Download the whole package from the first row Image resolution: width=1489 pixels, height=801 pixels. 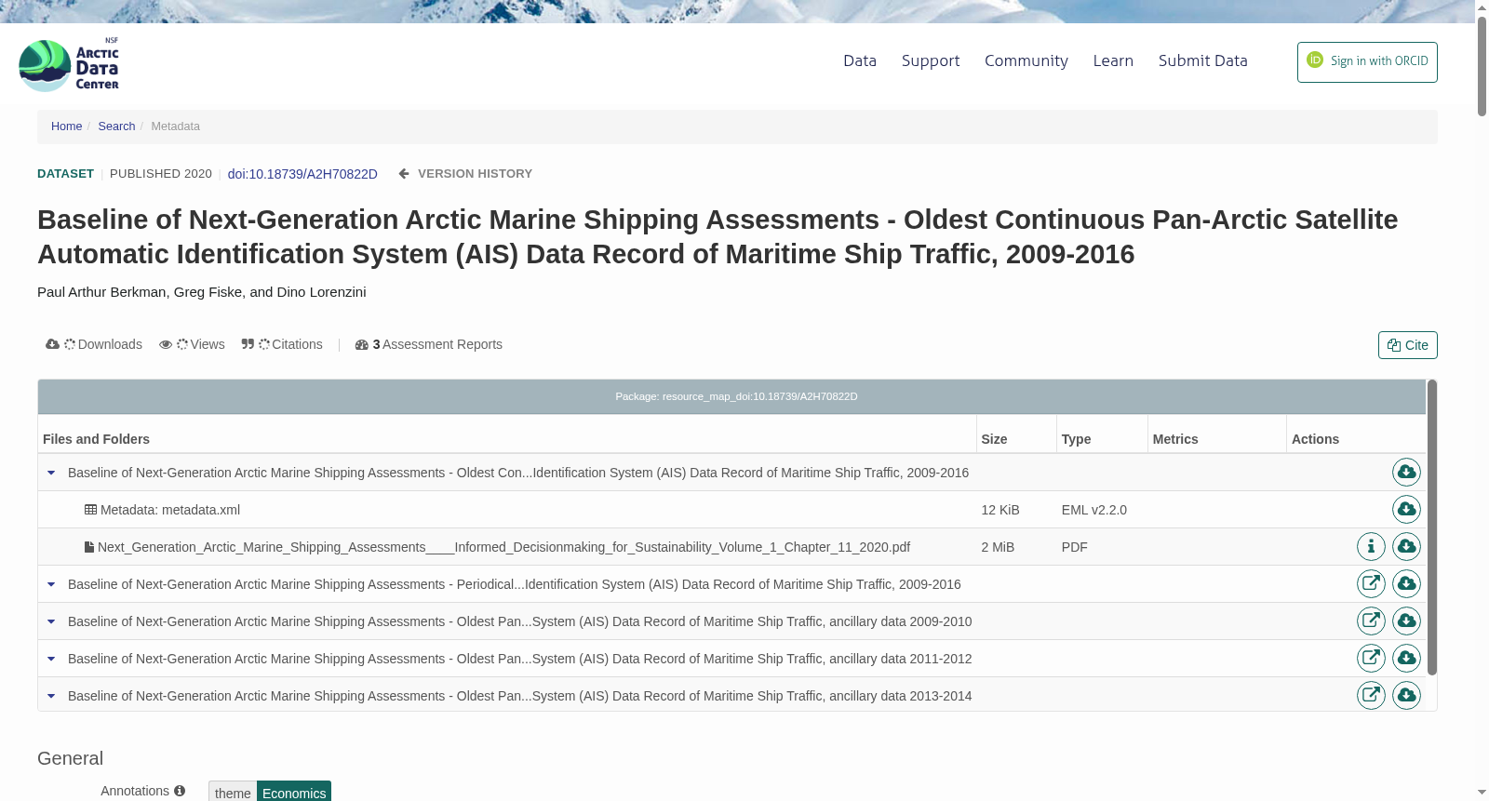1406,473
